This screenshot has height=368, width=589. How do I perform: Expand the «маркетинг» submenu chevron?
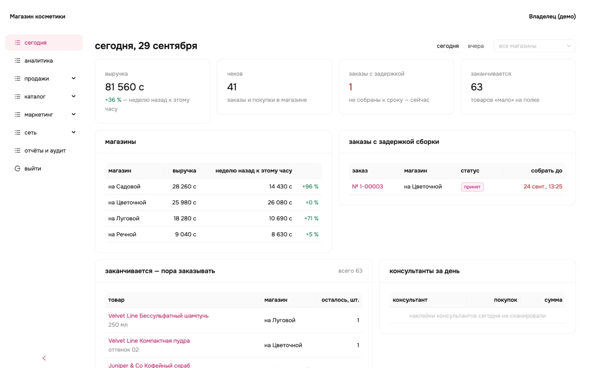click(74, 114)
